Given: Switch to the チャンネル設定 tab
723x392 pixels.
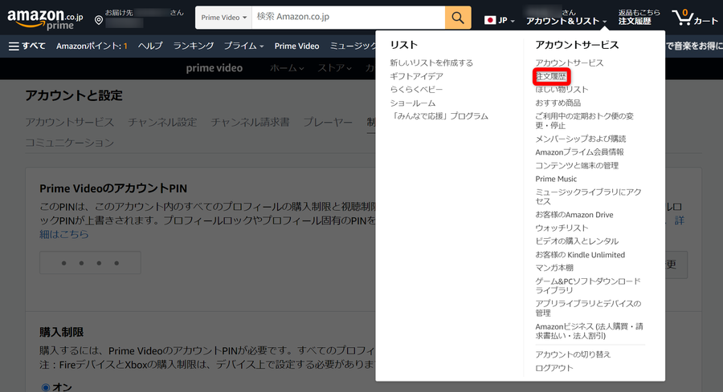Looking at the screenshot, I should point(162,122).
